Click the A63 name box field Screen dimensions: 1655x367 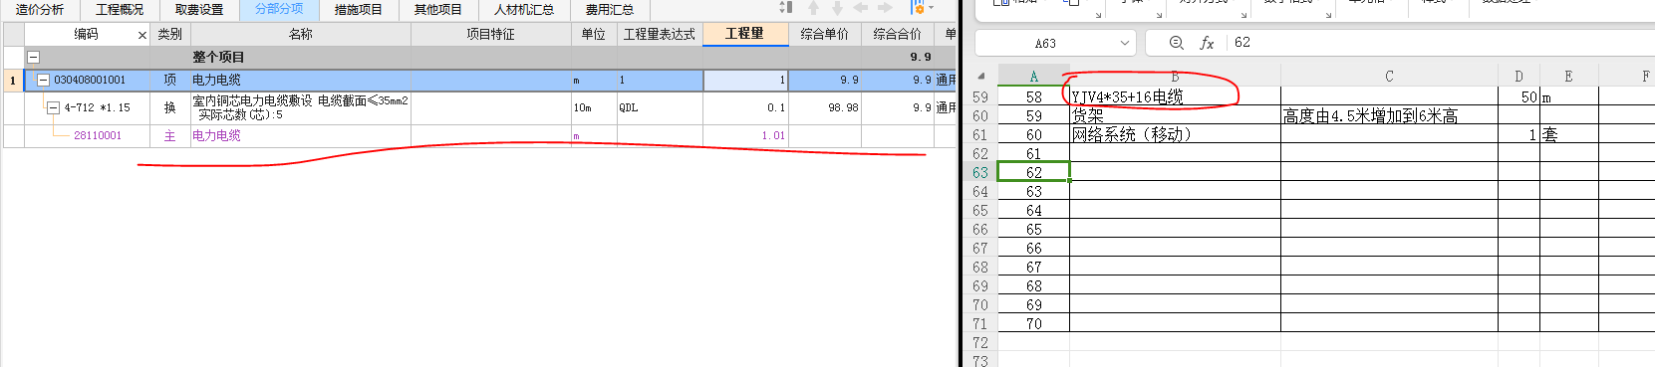[x=1045, y=43]
